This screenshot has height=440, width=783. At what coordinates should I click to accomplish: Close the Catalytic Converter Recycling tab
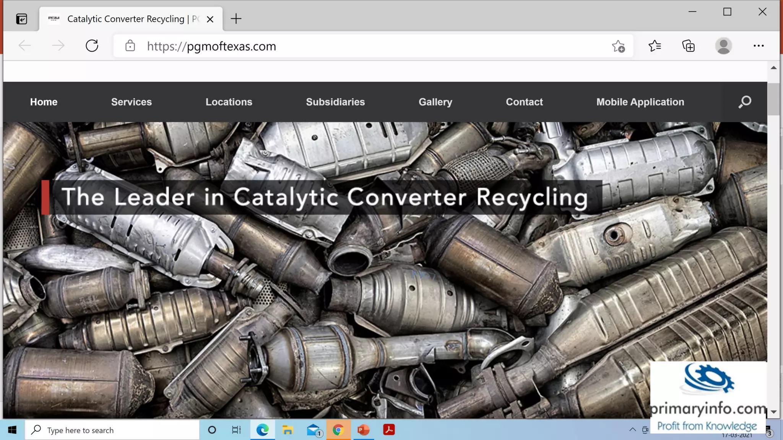(210, 19)
